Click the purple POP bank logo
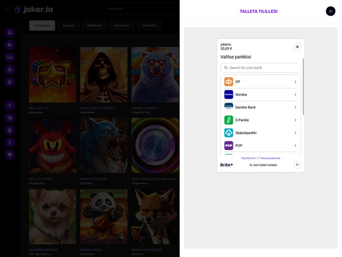The image size is (342, 257). coord(229,146)
